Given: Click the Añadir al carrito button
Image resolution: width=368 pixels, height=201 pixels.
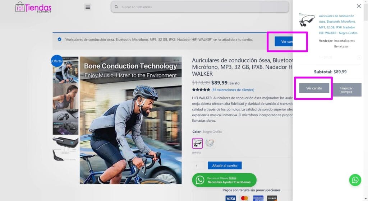Looking at the screenshot, I should [x=225, y=165].
